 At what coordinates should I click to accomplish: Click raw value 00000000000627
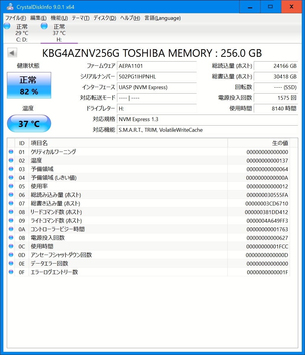click(x=267, y=238)
